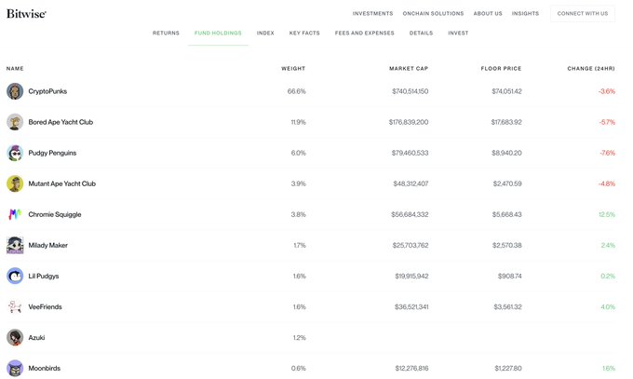Click the Bored Ape Yacht Club name

point(61,122)
